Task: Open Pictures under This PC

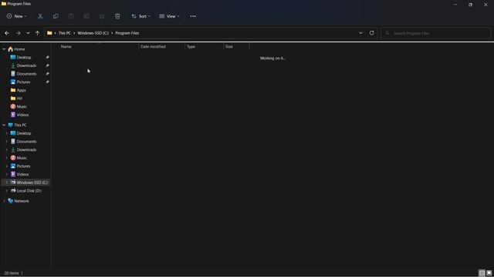Action: tap(23, 166)
